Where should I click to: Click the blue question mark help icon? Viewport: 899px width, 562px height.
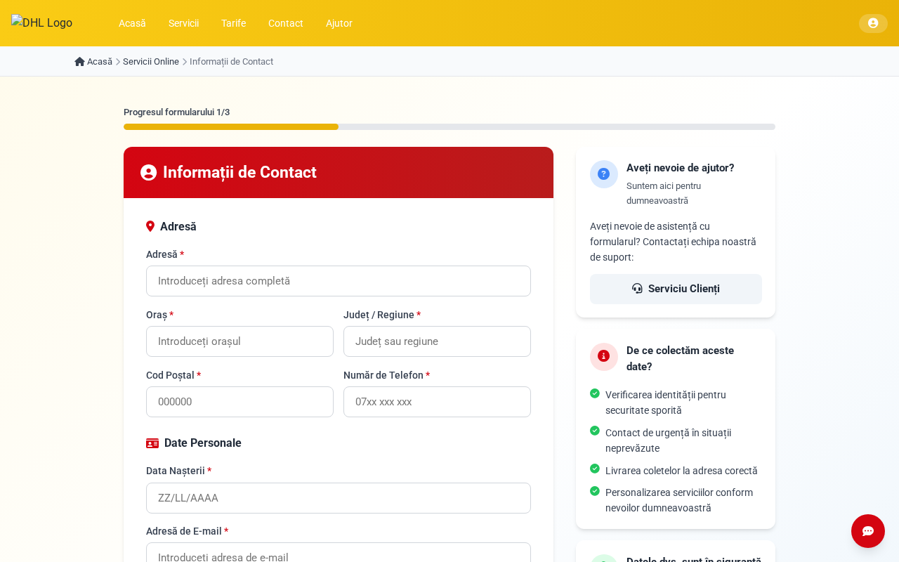[604, 174]
